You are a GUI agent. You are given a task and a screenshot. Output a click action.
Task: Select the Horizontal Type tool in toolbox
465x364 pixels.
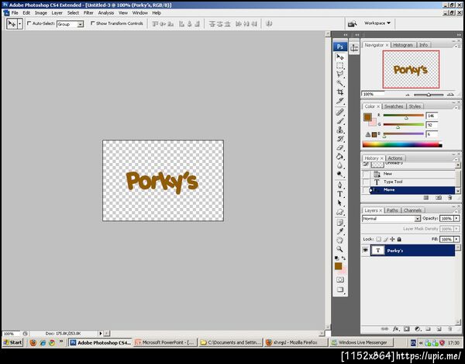point(340,194)
